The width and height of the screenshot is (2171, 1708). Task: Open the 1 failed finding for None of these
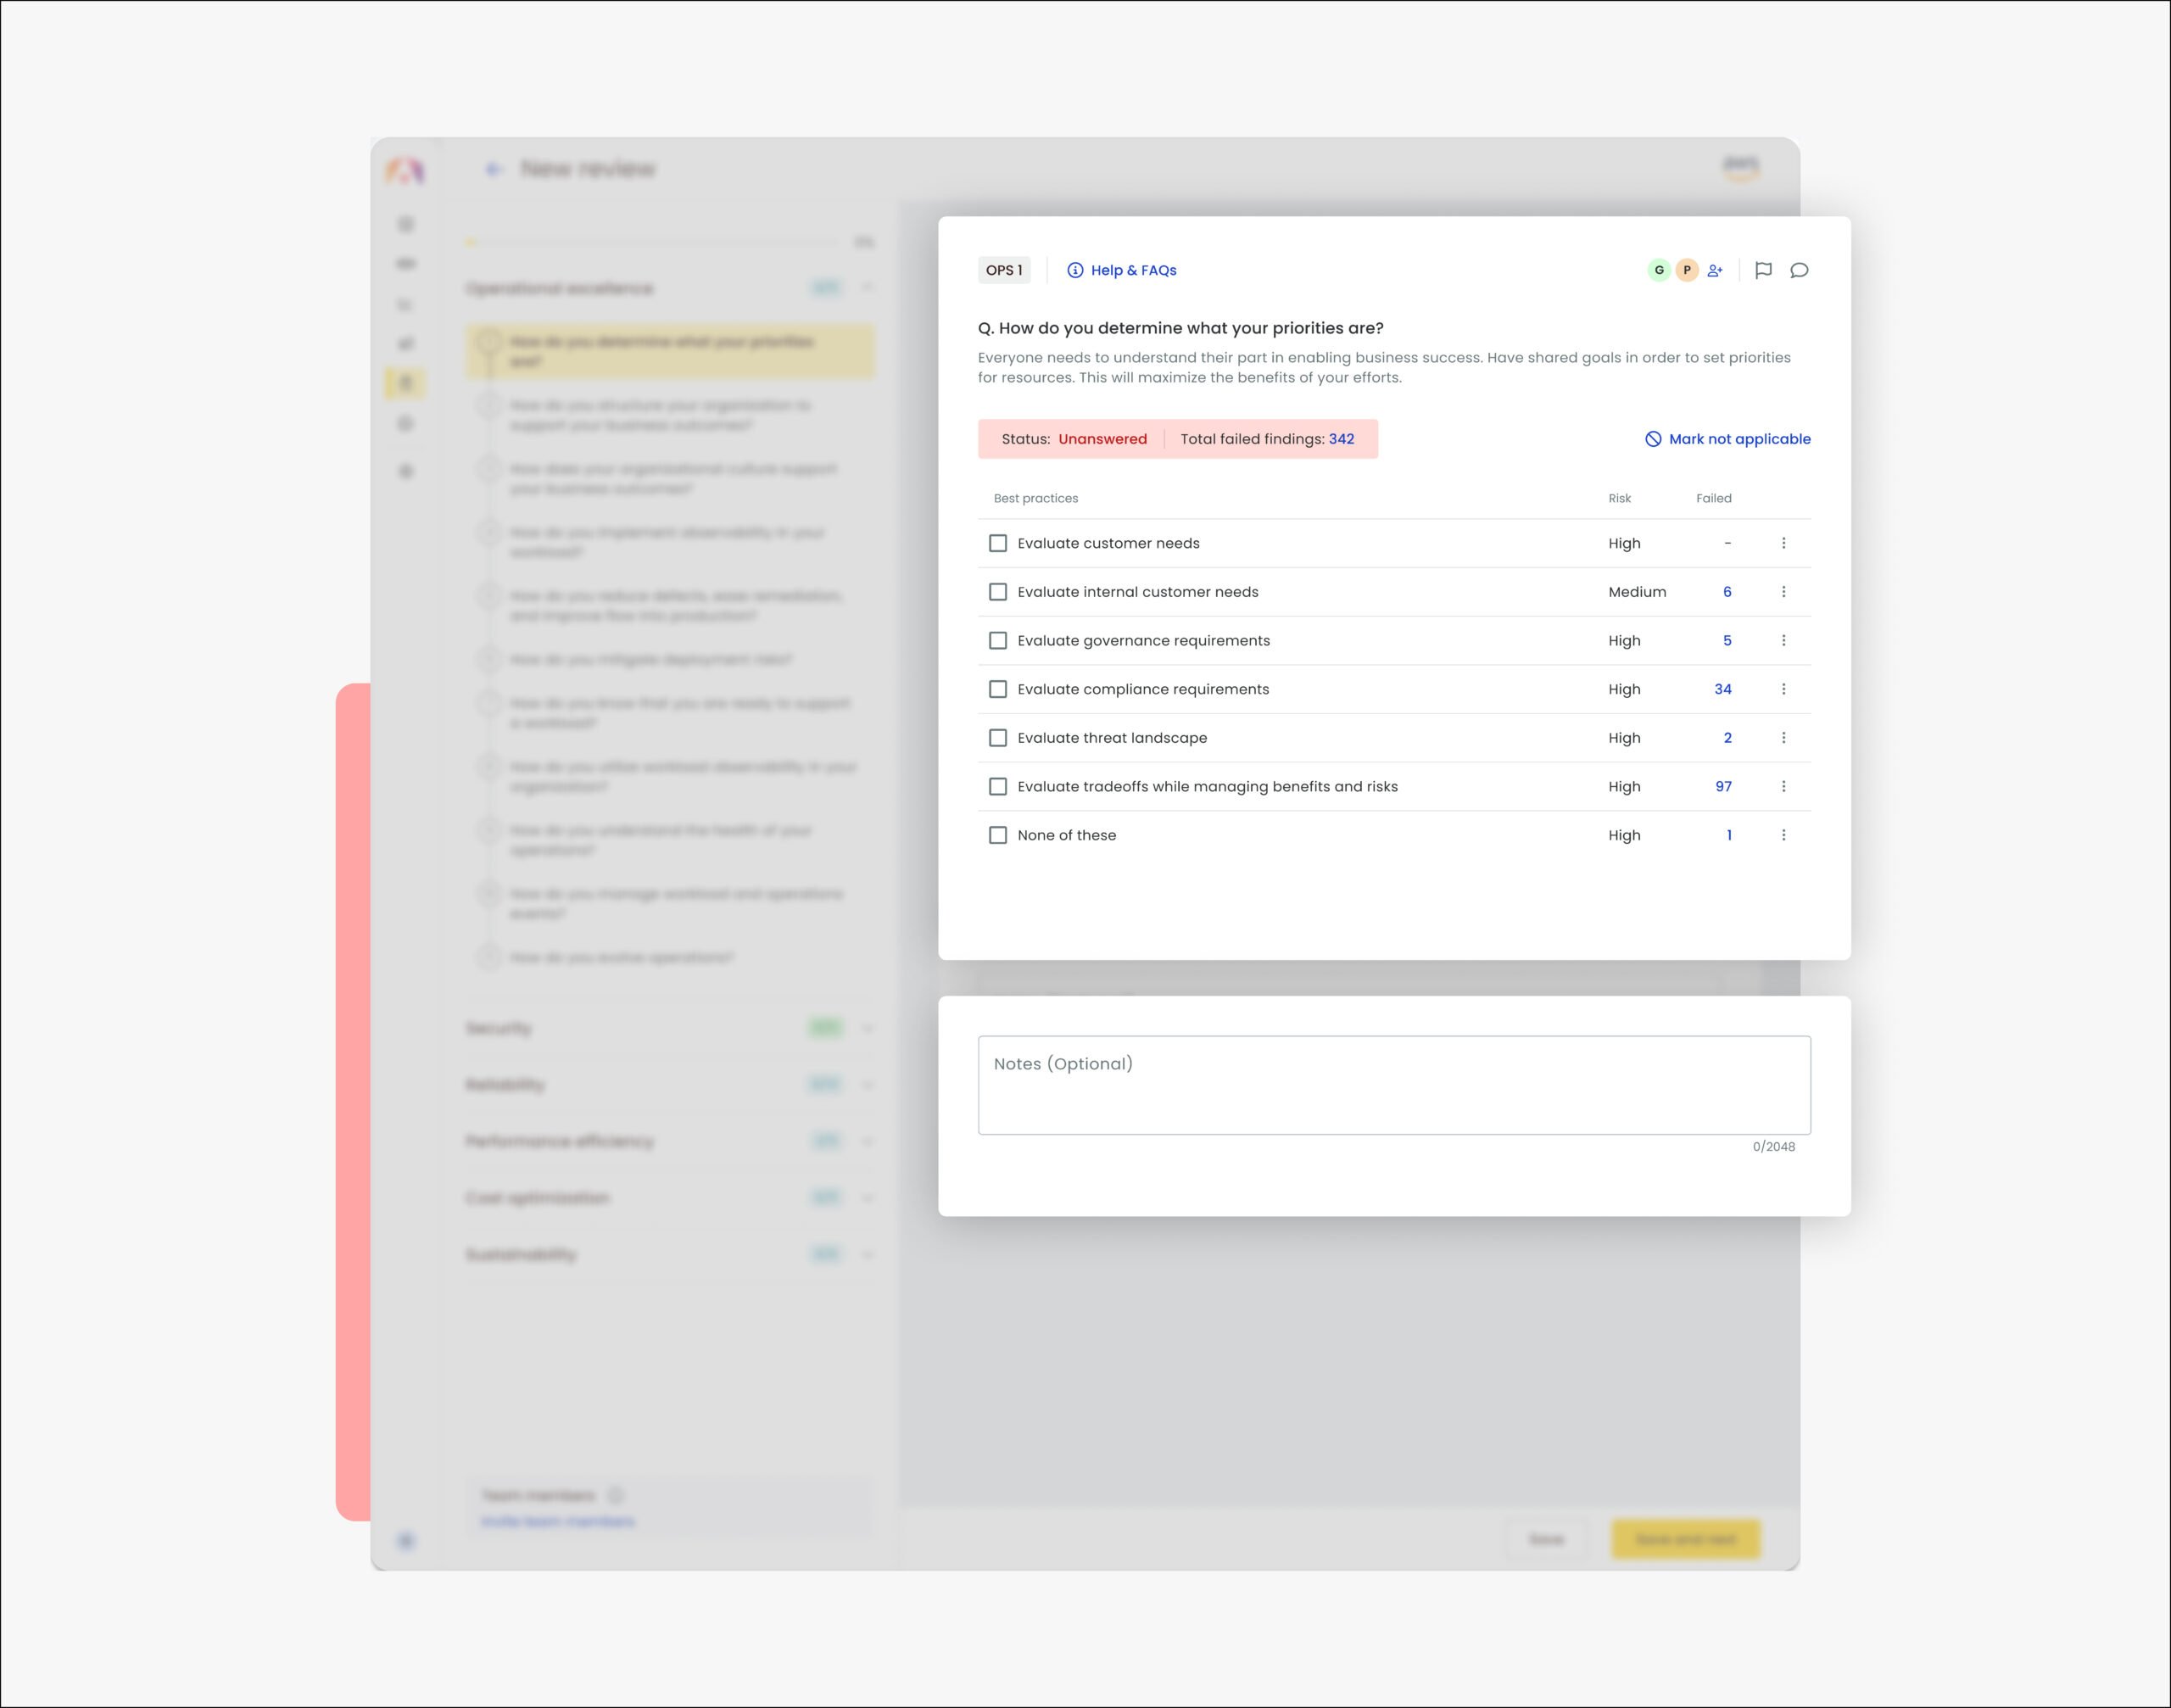[1729, 835]
